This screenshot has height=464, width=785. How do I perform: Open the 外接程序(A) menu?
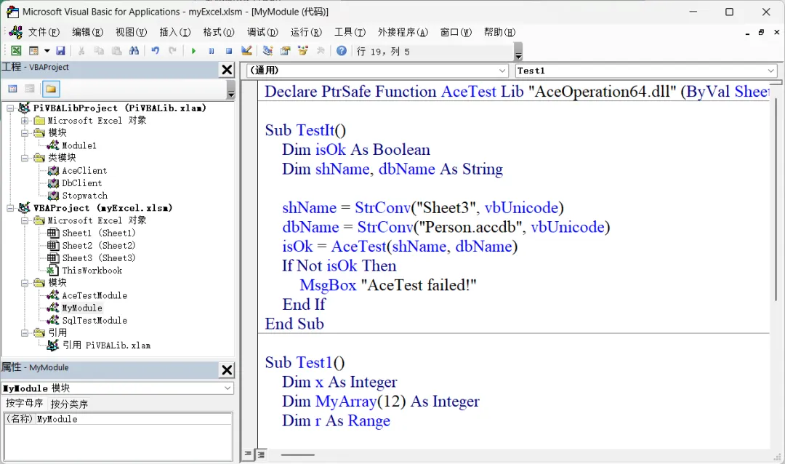pos(403,32)
